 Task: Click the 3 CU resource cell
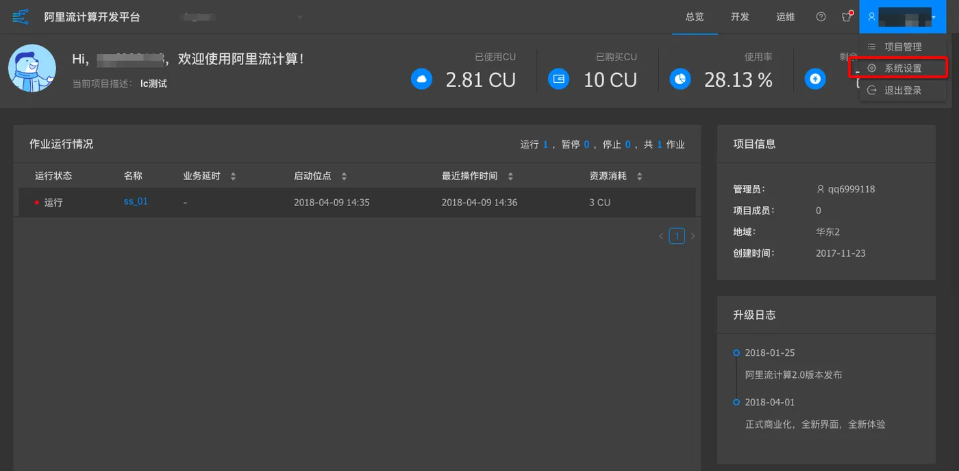click(x=600, y=203)
